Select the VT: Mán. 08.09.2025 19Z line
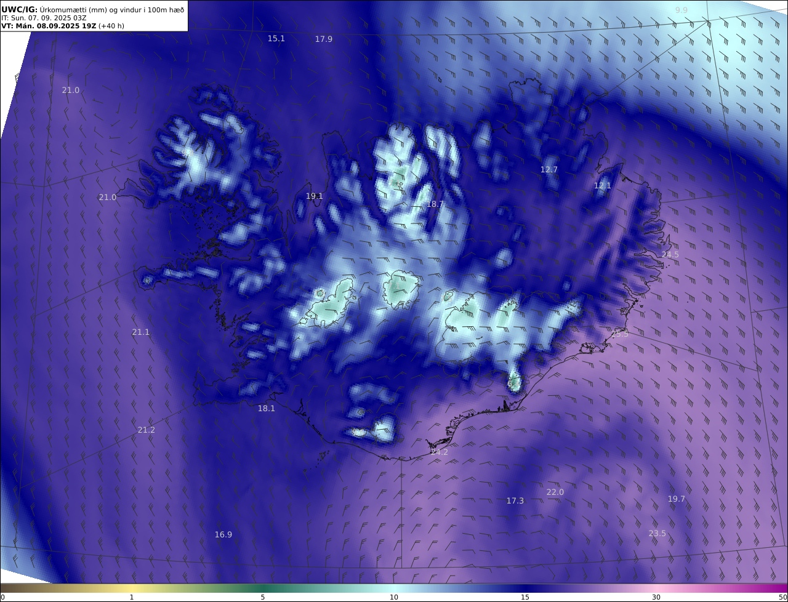Viewport: 788px width, 602px height. click(x=62, y=26)
